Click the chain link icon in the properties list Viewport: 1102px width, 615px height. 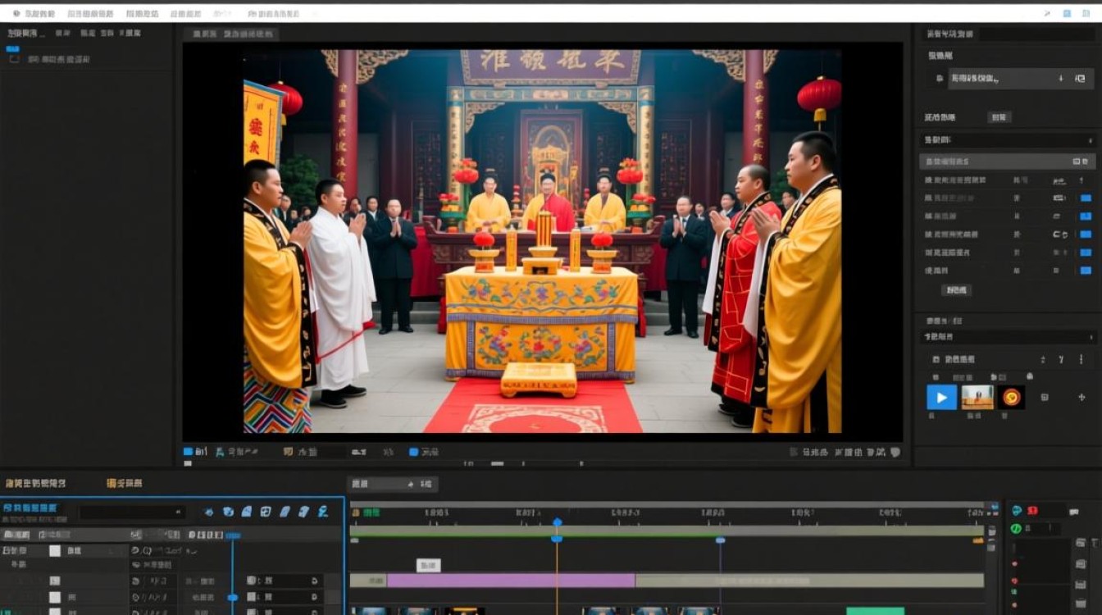[1059, 235]
